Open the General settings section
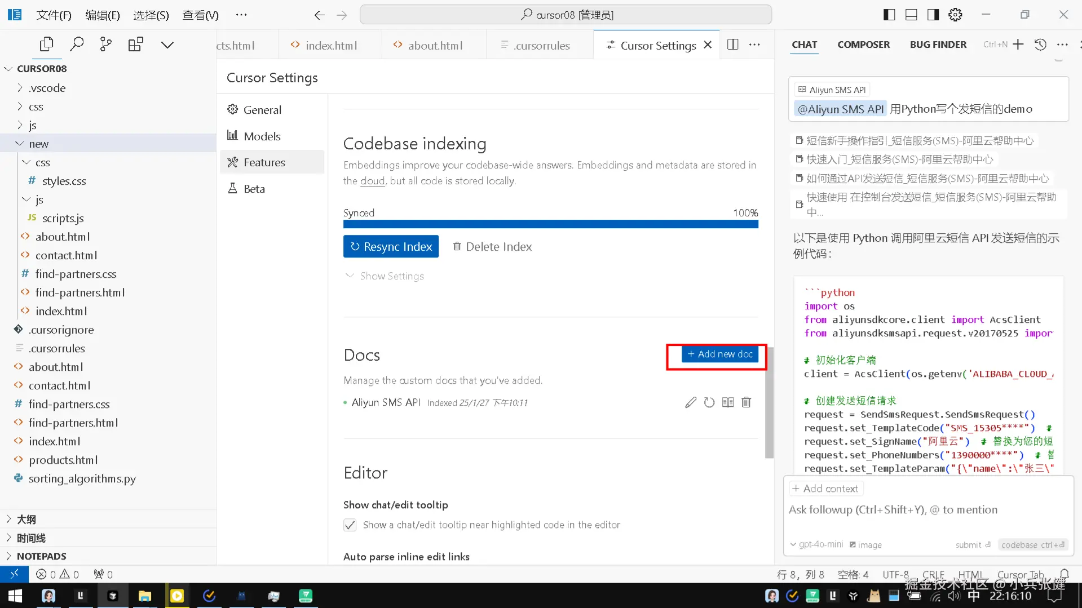Screen dimensions: 1082x608 tap(272, 110)
